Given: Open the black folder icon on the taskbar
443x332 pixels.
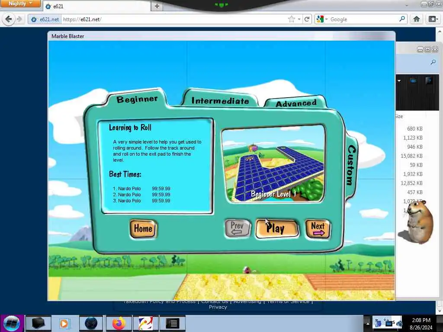Looking at the screenshot, I should pyautogui.click(x=39, y=323).
